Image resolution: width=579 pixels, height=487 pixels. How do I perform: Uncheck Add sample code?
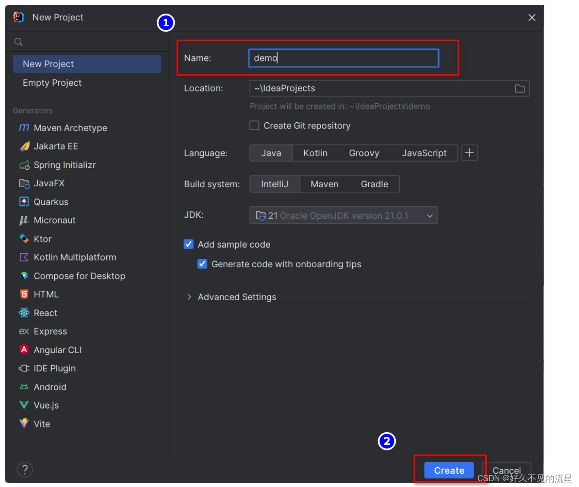tap(189, 244)
